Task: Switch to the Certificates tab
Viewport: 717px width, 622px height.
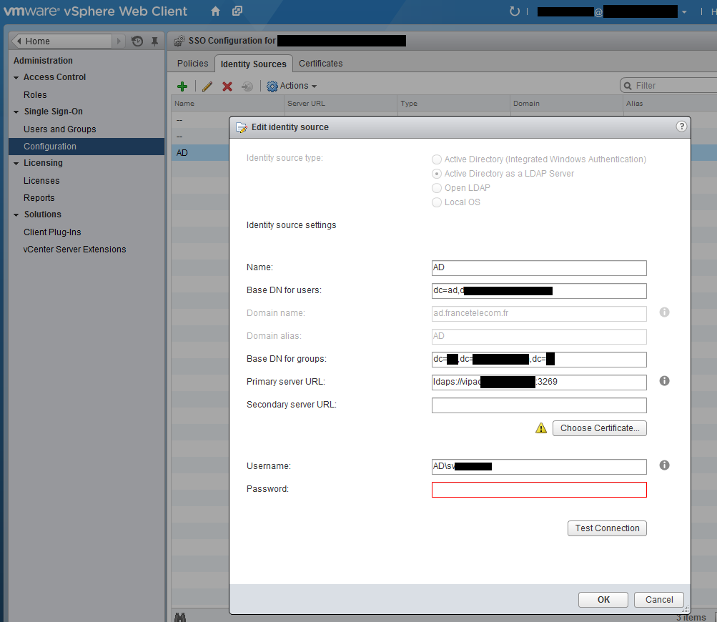Action: point(320,63)
